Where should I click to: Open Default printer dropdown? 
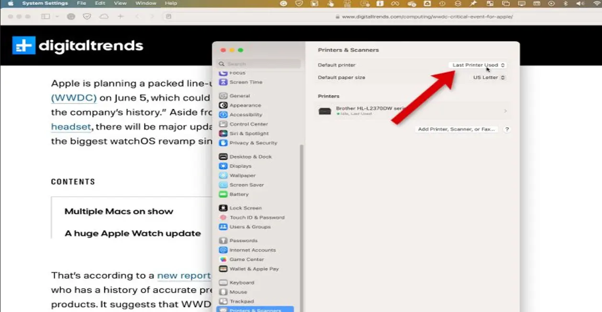coord(478,65)
